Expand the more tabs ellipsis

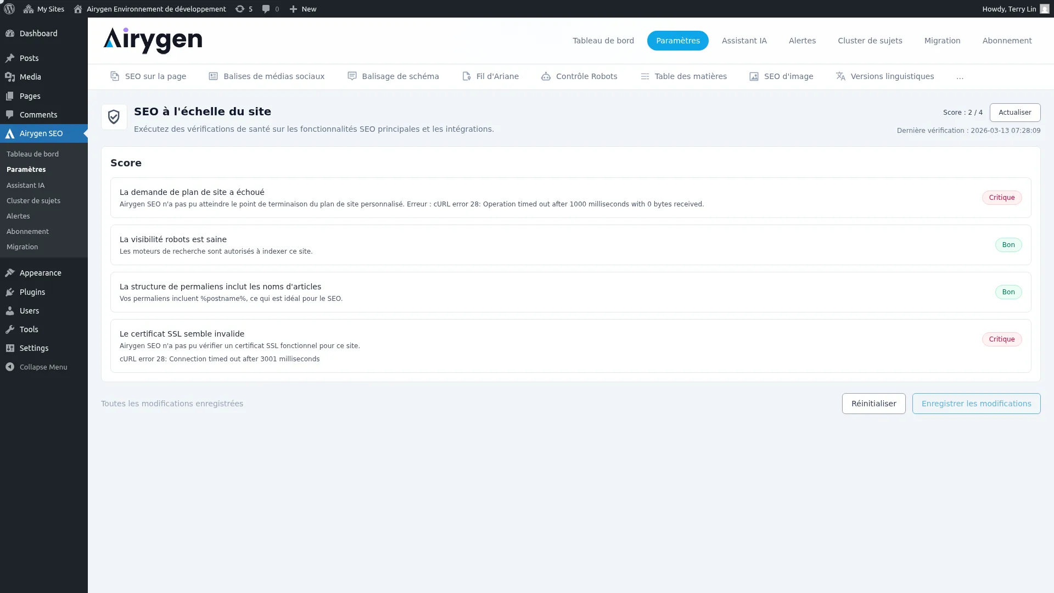[x=960, y=77]
